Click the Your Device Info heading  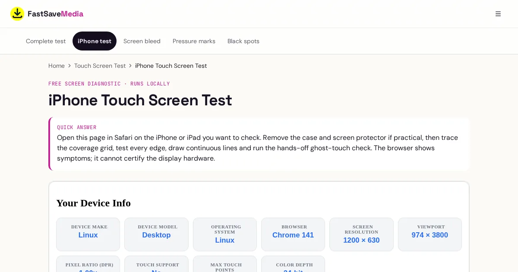click(94, 203)
